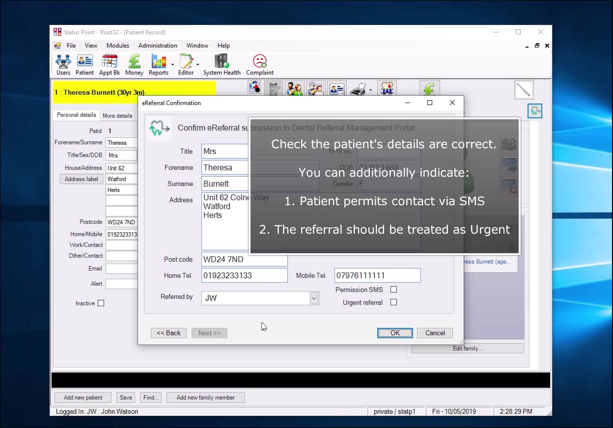The height and width of the screenshot is (428, 613).
Task: Click the eReferral tooth icon below the probe
Action: [x=535, y=111]
